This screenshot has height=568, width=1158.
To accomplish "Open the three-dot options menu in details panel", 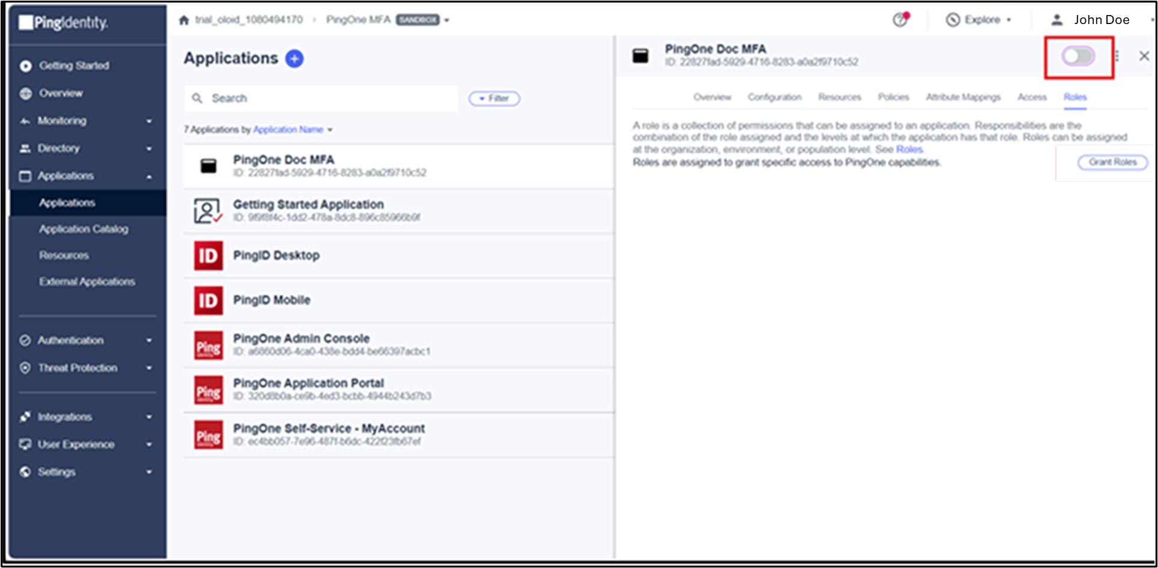I will tap(1117, 56).
